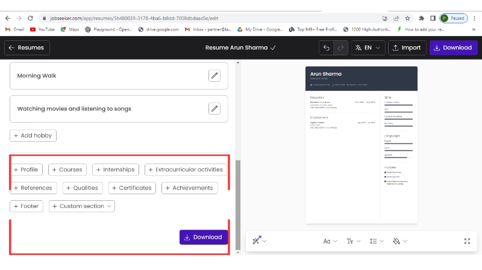Edit the Morning Walk hobby
Viewport: 482px width, 270px height.
pos(214,75)
